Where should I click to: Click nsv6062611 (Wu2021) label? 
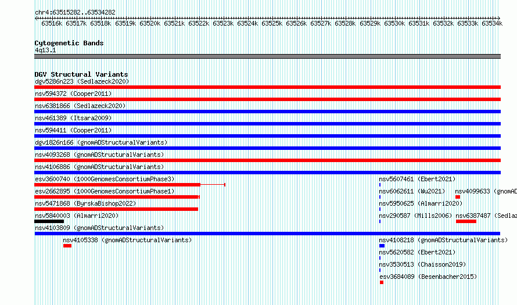click(412, 191)
